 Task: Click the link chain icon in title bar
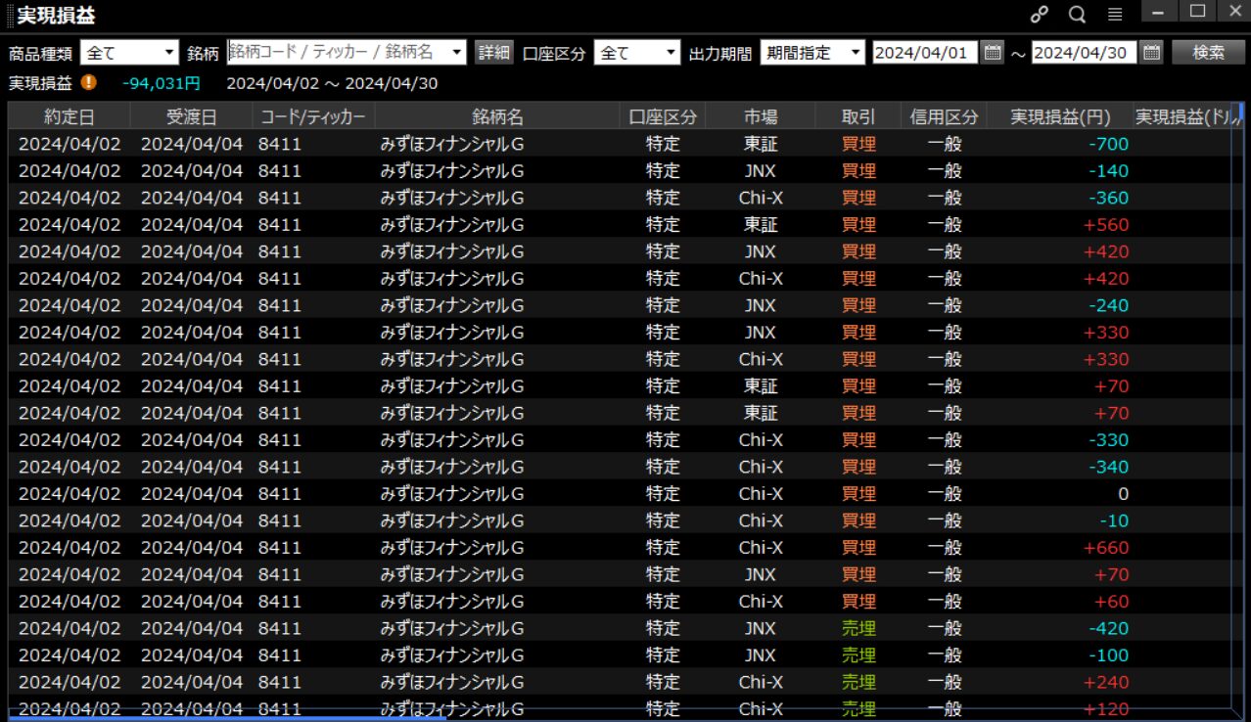pyautogui.click(x=1040, y=15)
